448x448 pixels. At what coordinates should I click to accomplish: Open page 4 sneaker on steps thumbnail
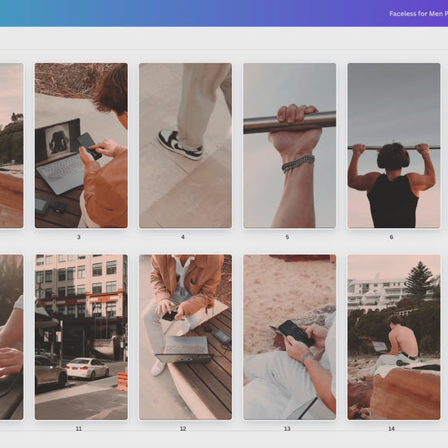(x=186, y=146)
